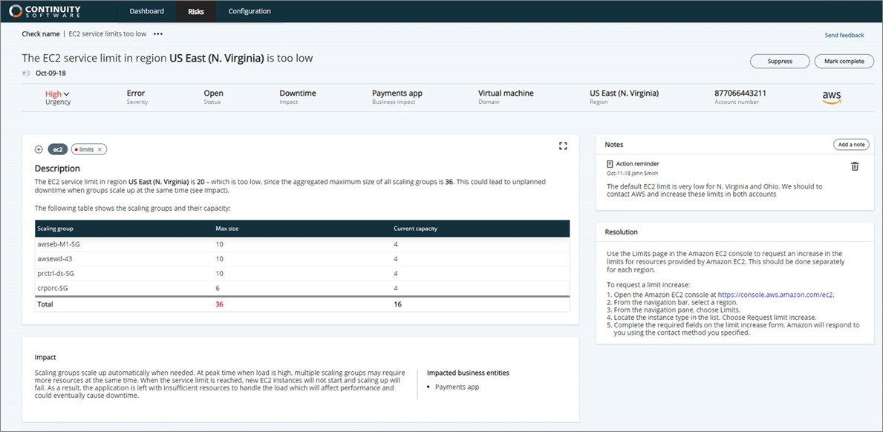The image size is (883, 432).
Task: Click the red total 36 value
Action: (x=220, y=304)
